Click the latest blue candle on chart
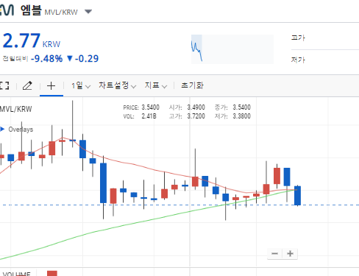The image size is (359, 276). [297, 196]
